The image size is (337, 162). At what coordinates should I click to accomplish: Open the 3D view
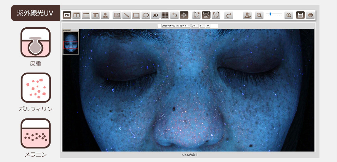[155, 15]
